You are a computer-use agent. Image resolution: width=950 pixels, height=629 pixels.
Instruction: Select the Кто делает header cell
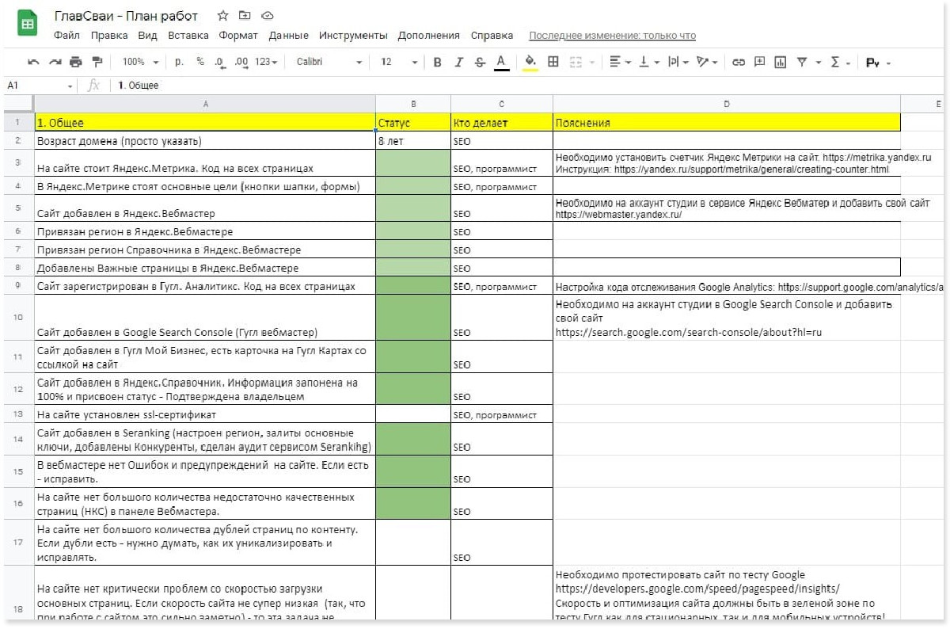(502, 123)
